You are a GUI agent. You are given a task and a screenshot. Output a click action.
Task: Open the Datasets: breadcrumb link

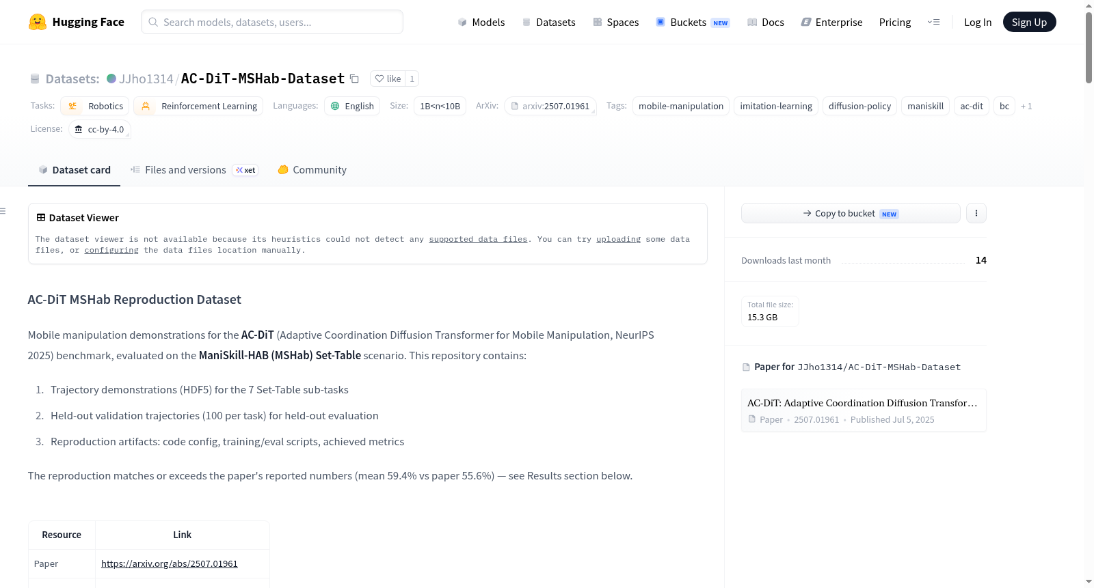[72, 79]
